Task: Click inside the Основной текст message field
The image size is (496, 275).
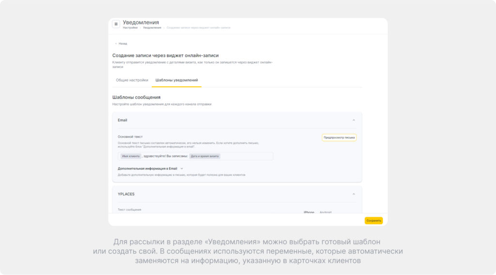Action: pos(195,156)
